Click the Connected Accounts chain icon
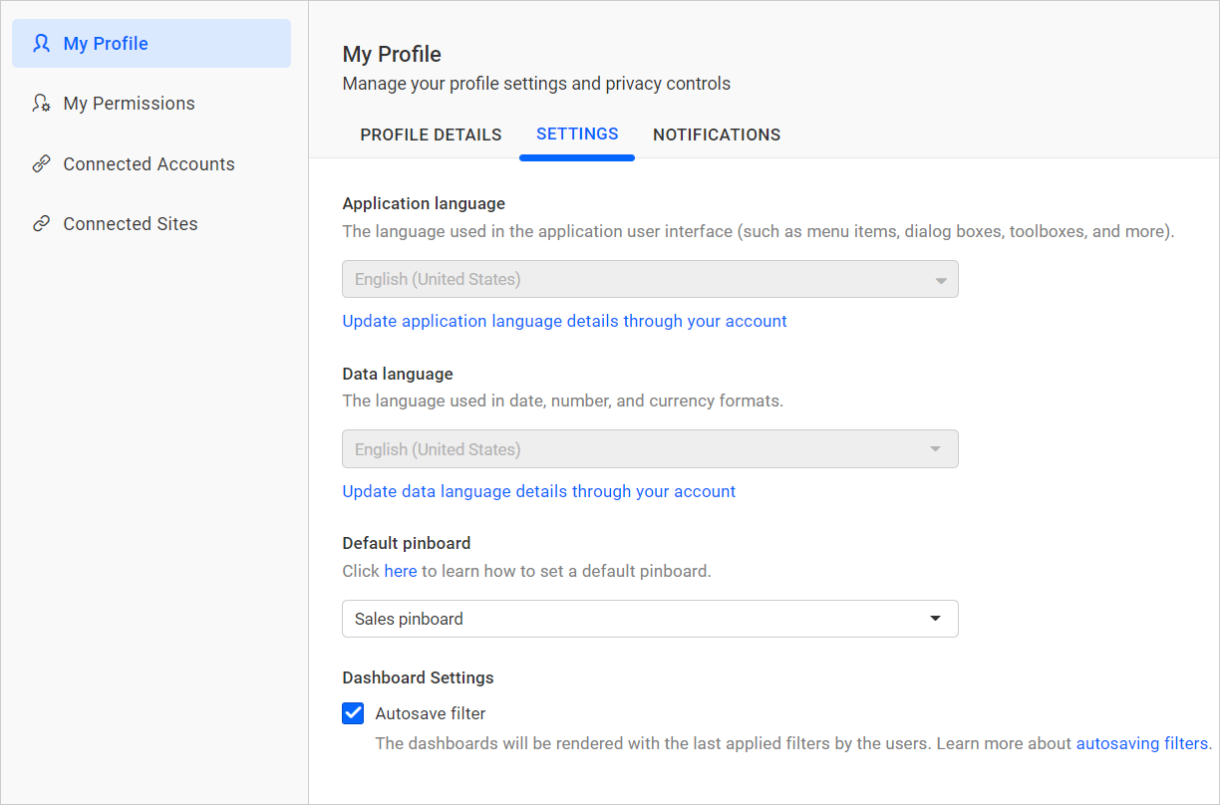Image resolution: width=1220 pixels, height=805 pixels. tap(41, 163)
